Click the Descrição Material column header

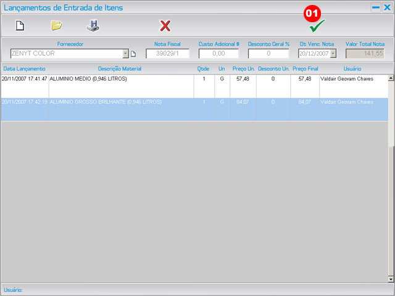tap(120, 68)
